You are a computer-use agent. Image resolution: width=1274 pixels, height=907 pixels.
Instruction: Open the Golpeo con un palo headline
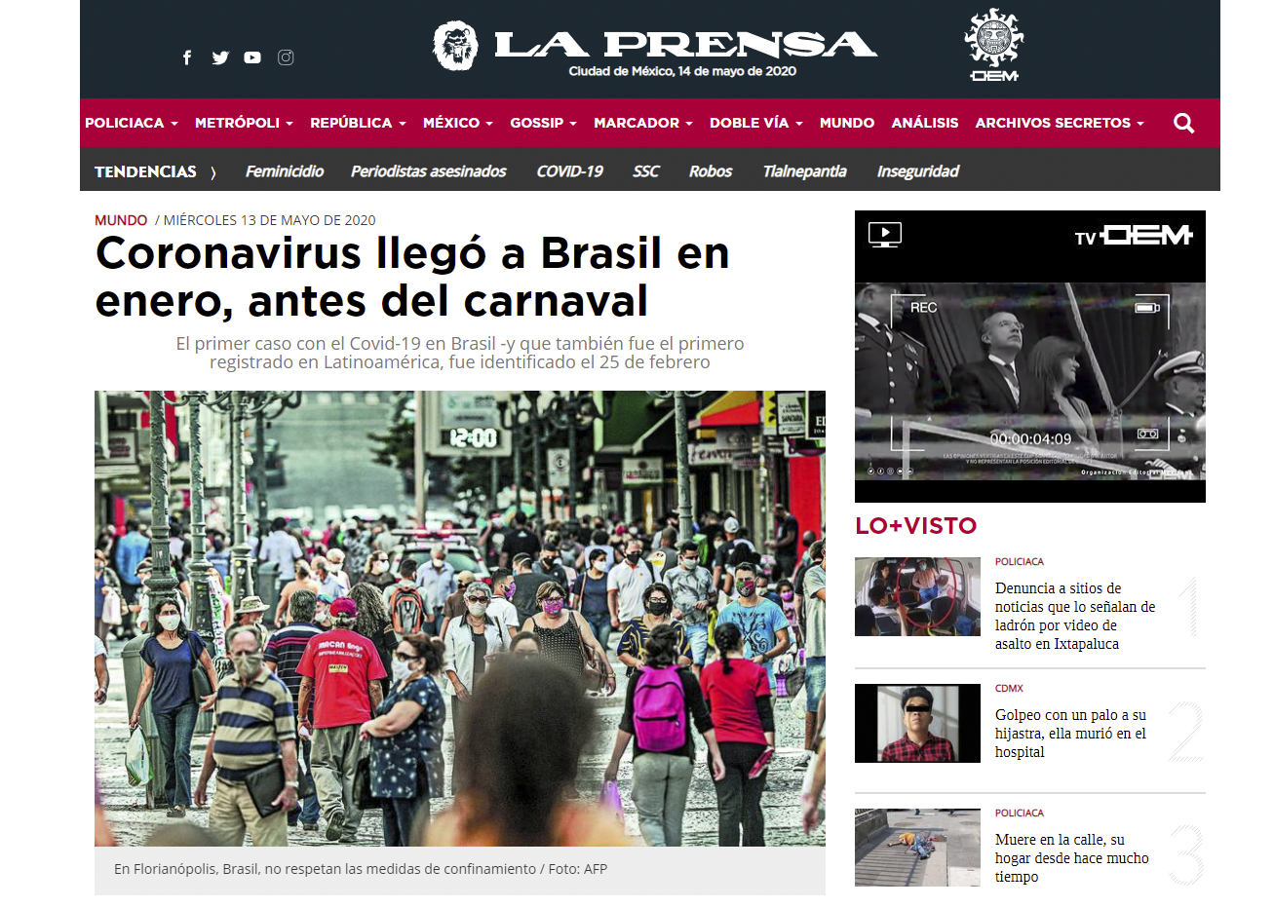point(1070,734)
